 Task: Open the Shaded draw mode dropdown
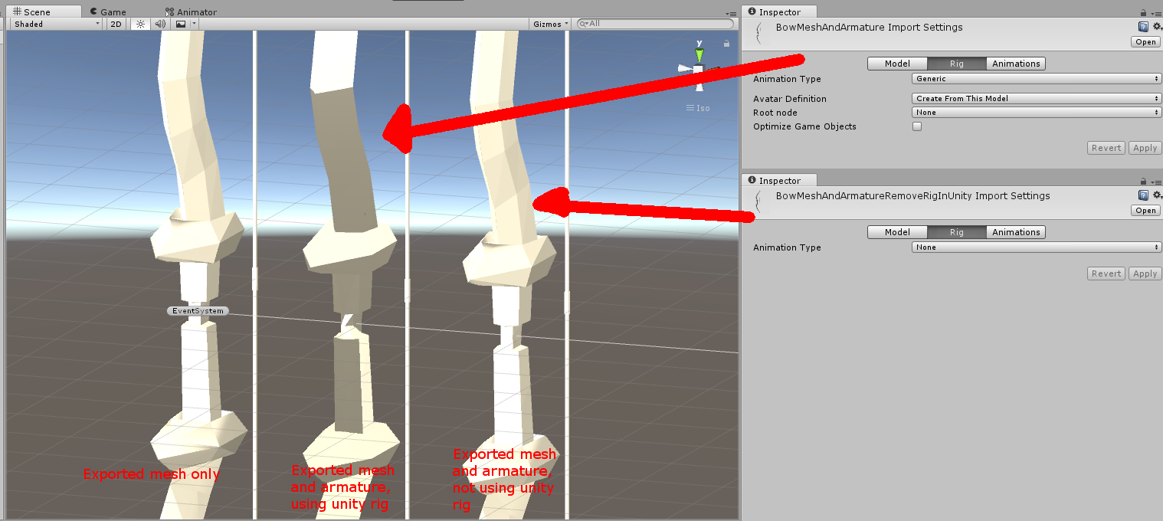54,24
